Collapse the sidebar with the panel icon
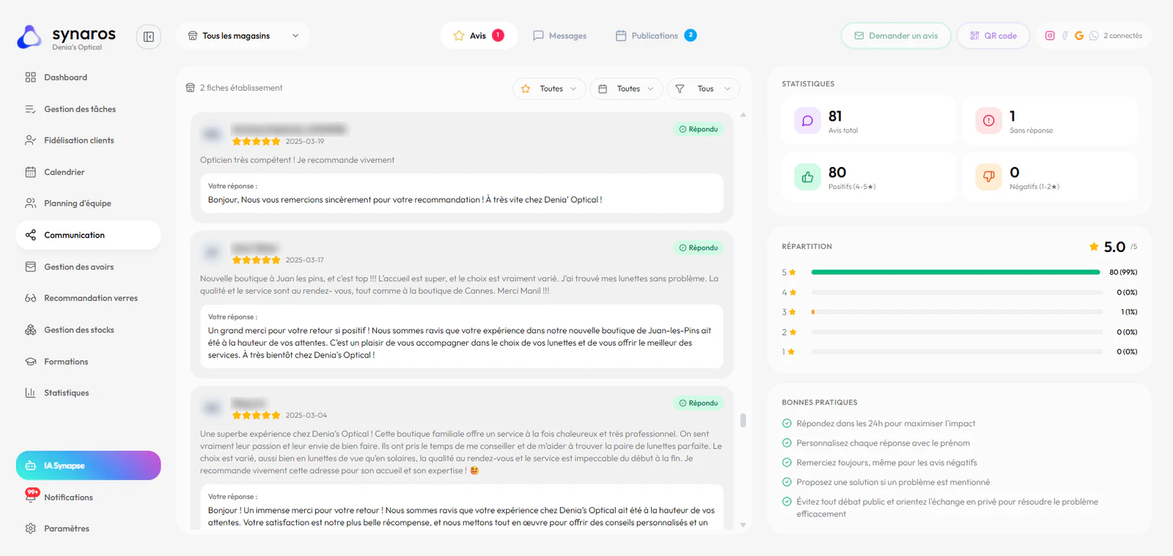1173x556 pixels. (x=148, y=37)
